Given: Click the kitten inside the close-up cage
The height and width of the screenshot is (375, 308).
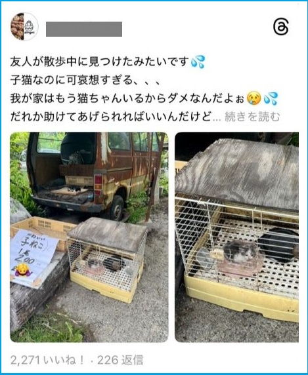Looking at the screenshot, I should point(240,252).
